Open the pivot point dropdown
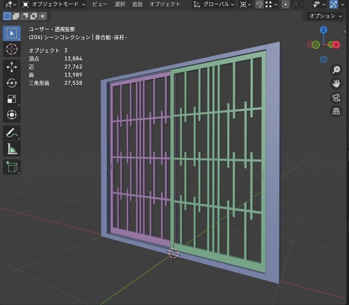Viewport: 349px width, 305px height. point(245,4)
